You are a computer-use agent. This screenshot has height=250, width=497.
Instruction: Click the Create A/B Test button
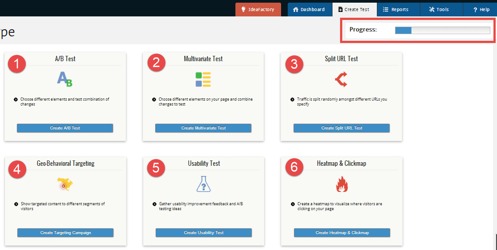coord(65,128)
